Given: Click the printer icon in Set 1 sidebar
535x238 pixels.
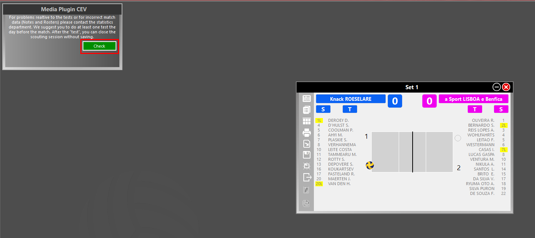Looking at the screenshot, I should [x=307, y=132].
